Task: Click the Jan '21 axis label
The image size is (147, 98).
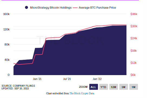Action: coord(37,79)
